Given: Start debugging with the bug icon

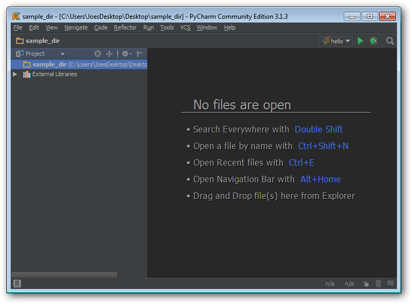Looking at the screenshot, I should [373, 41].
